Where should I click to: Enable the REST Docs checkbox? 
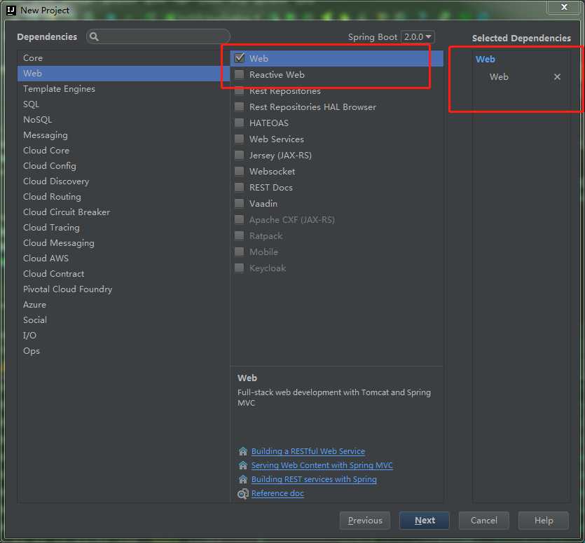tap(240, 187)
